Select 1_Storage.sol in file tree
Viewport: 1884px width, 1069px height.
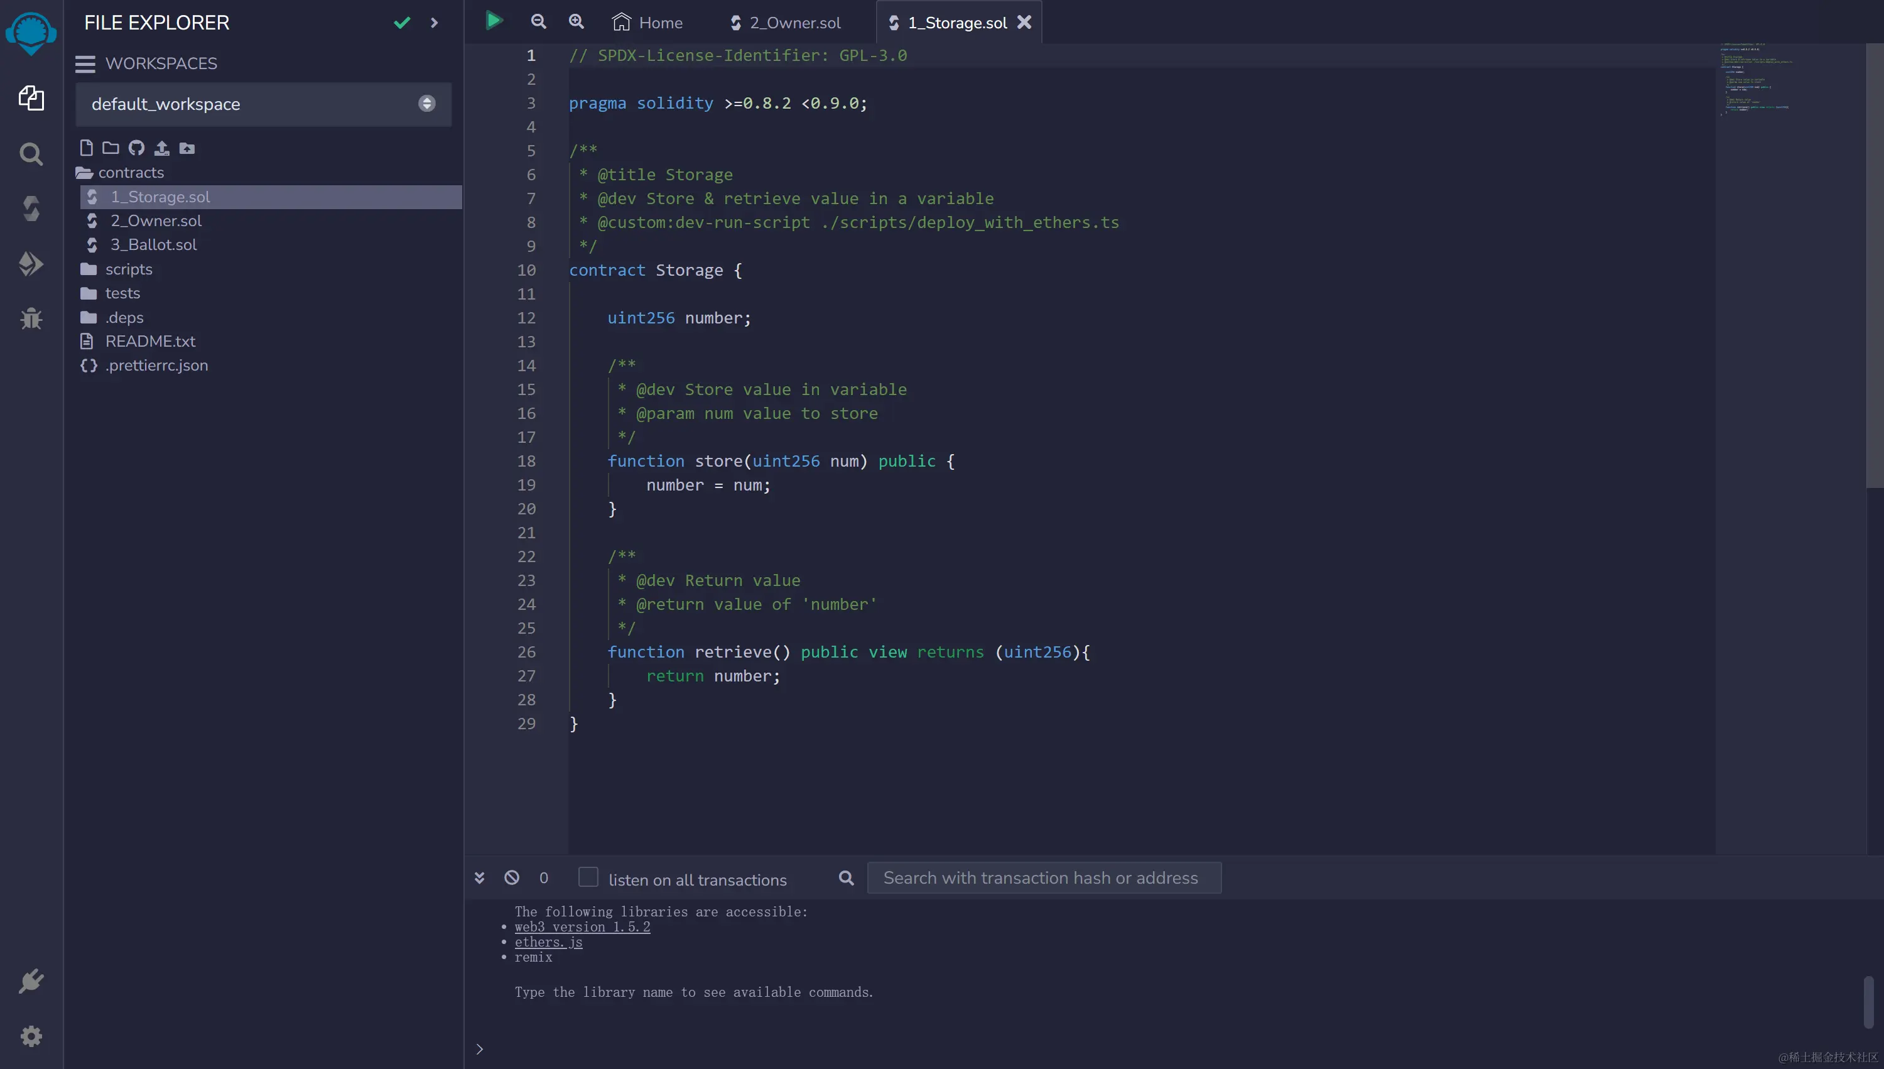pyautogui.click(x=271, y=197)
